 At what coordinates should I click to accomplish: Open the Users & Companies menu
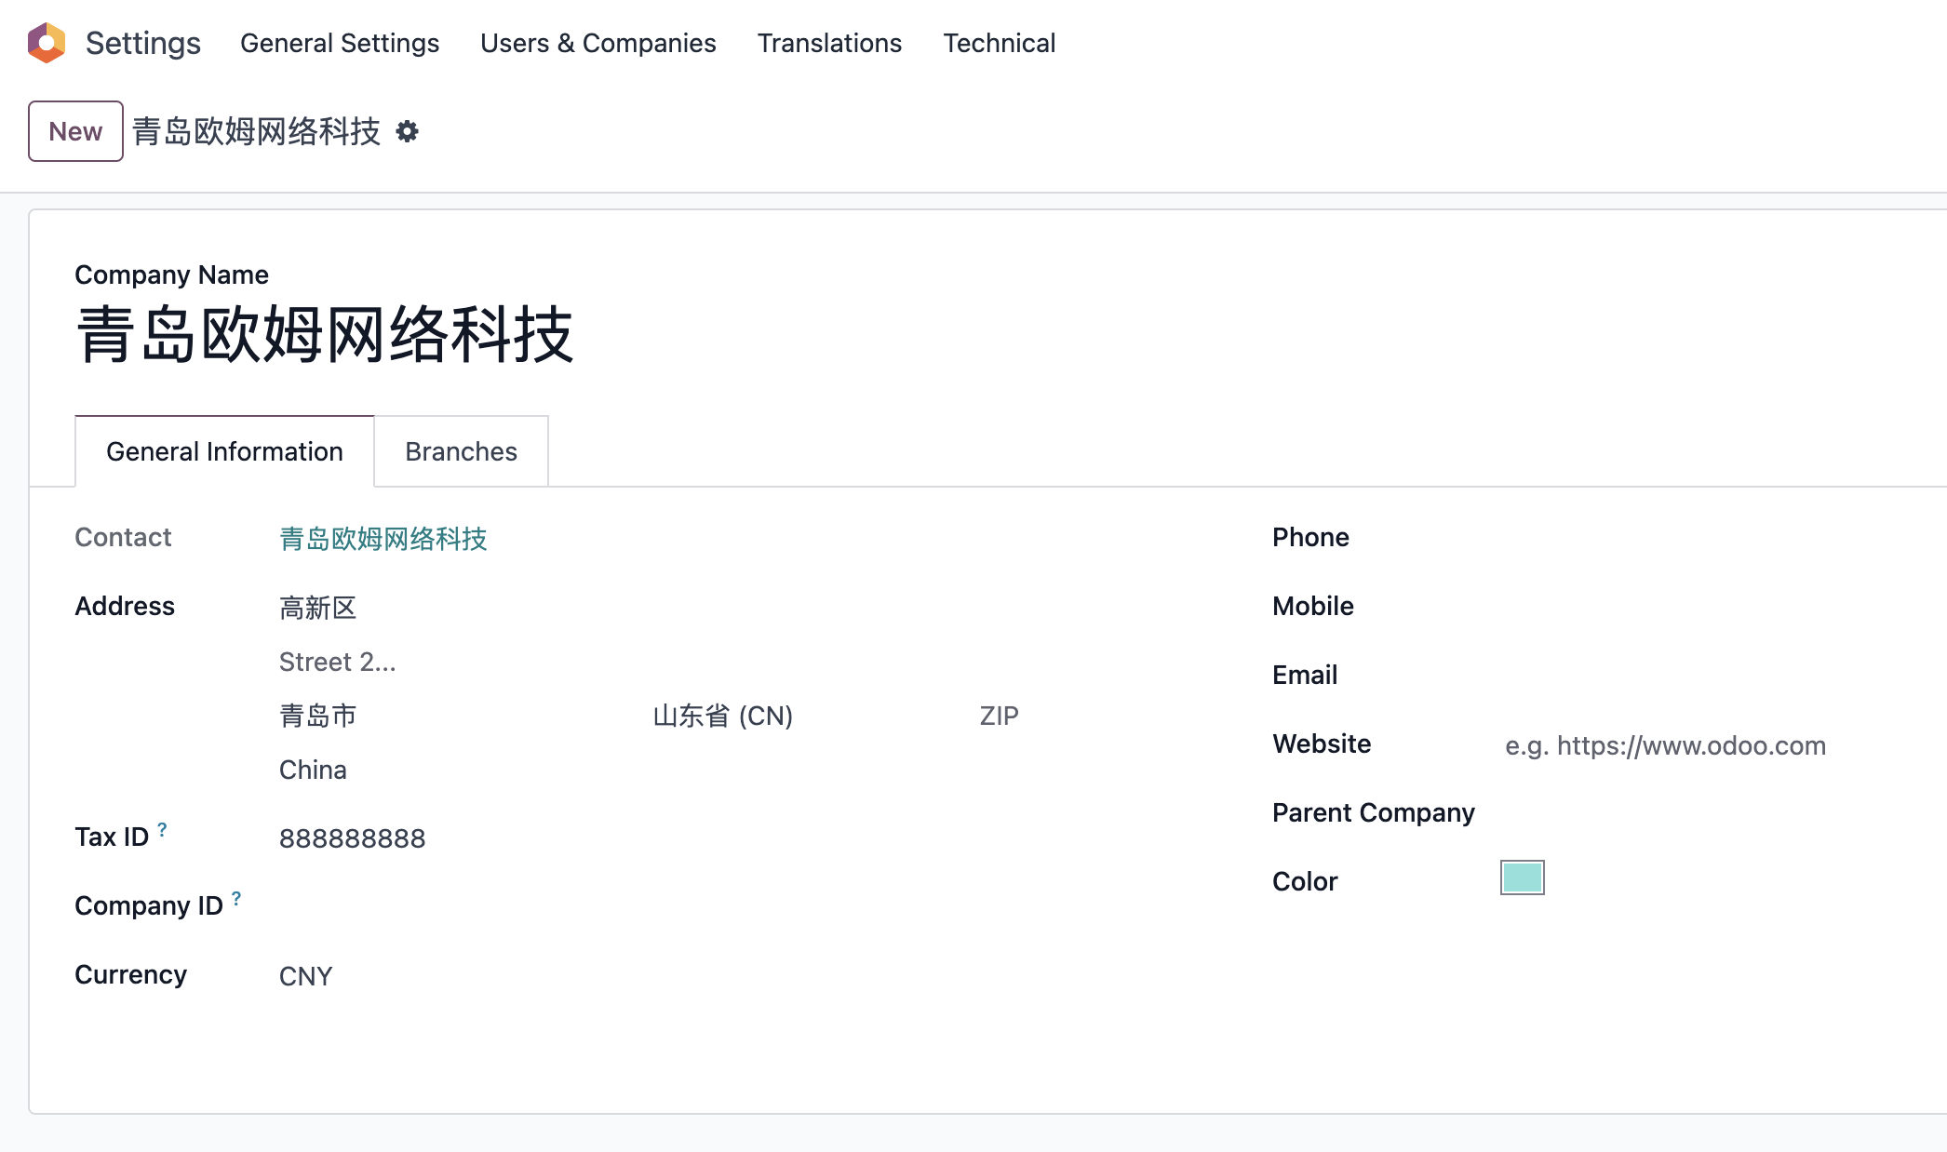pos(598,43)
